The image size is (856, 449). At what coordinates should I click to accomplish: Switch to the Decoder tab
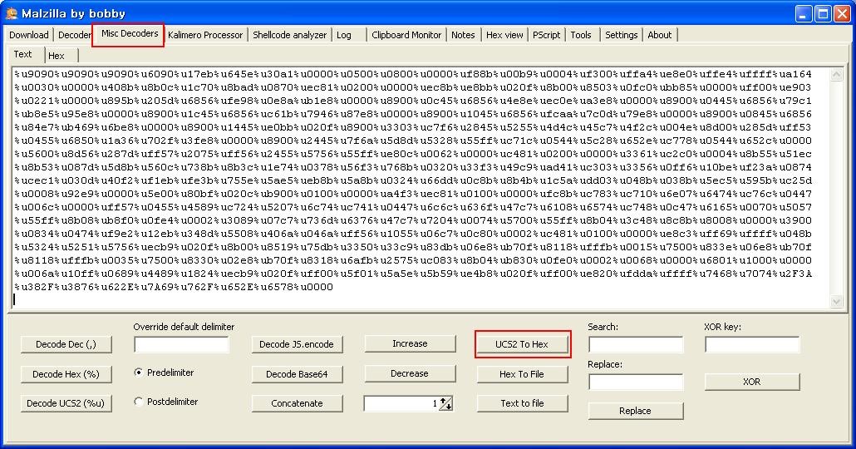(x=74, y=35)
